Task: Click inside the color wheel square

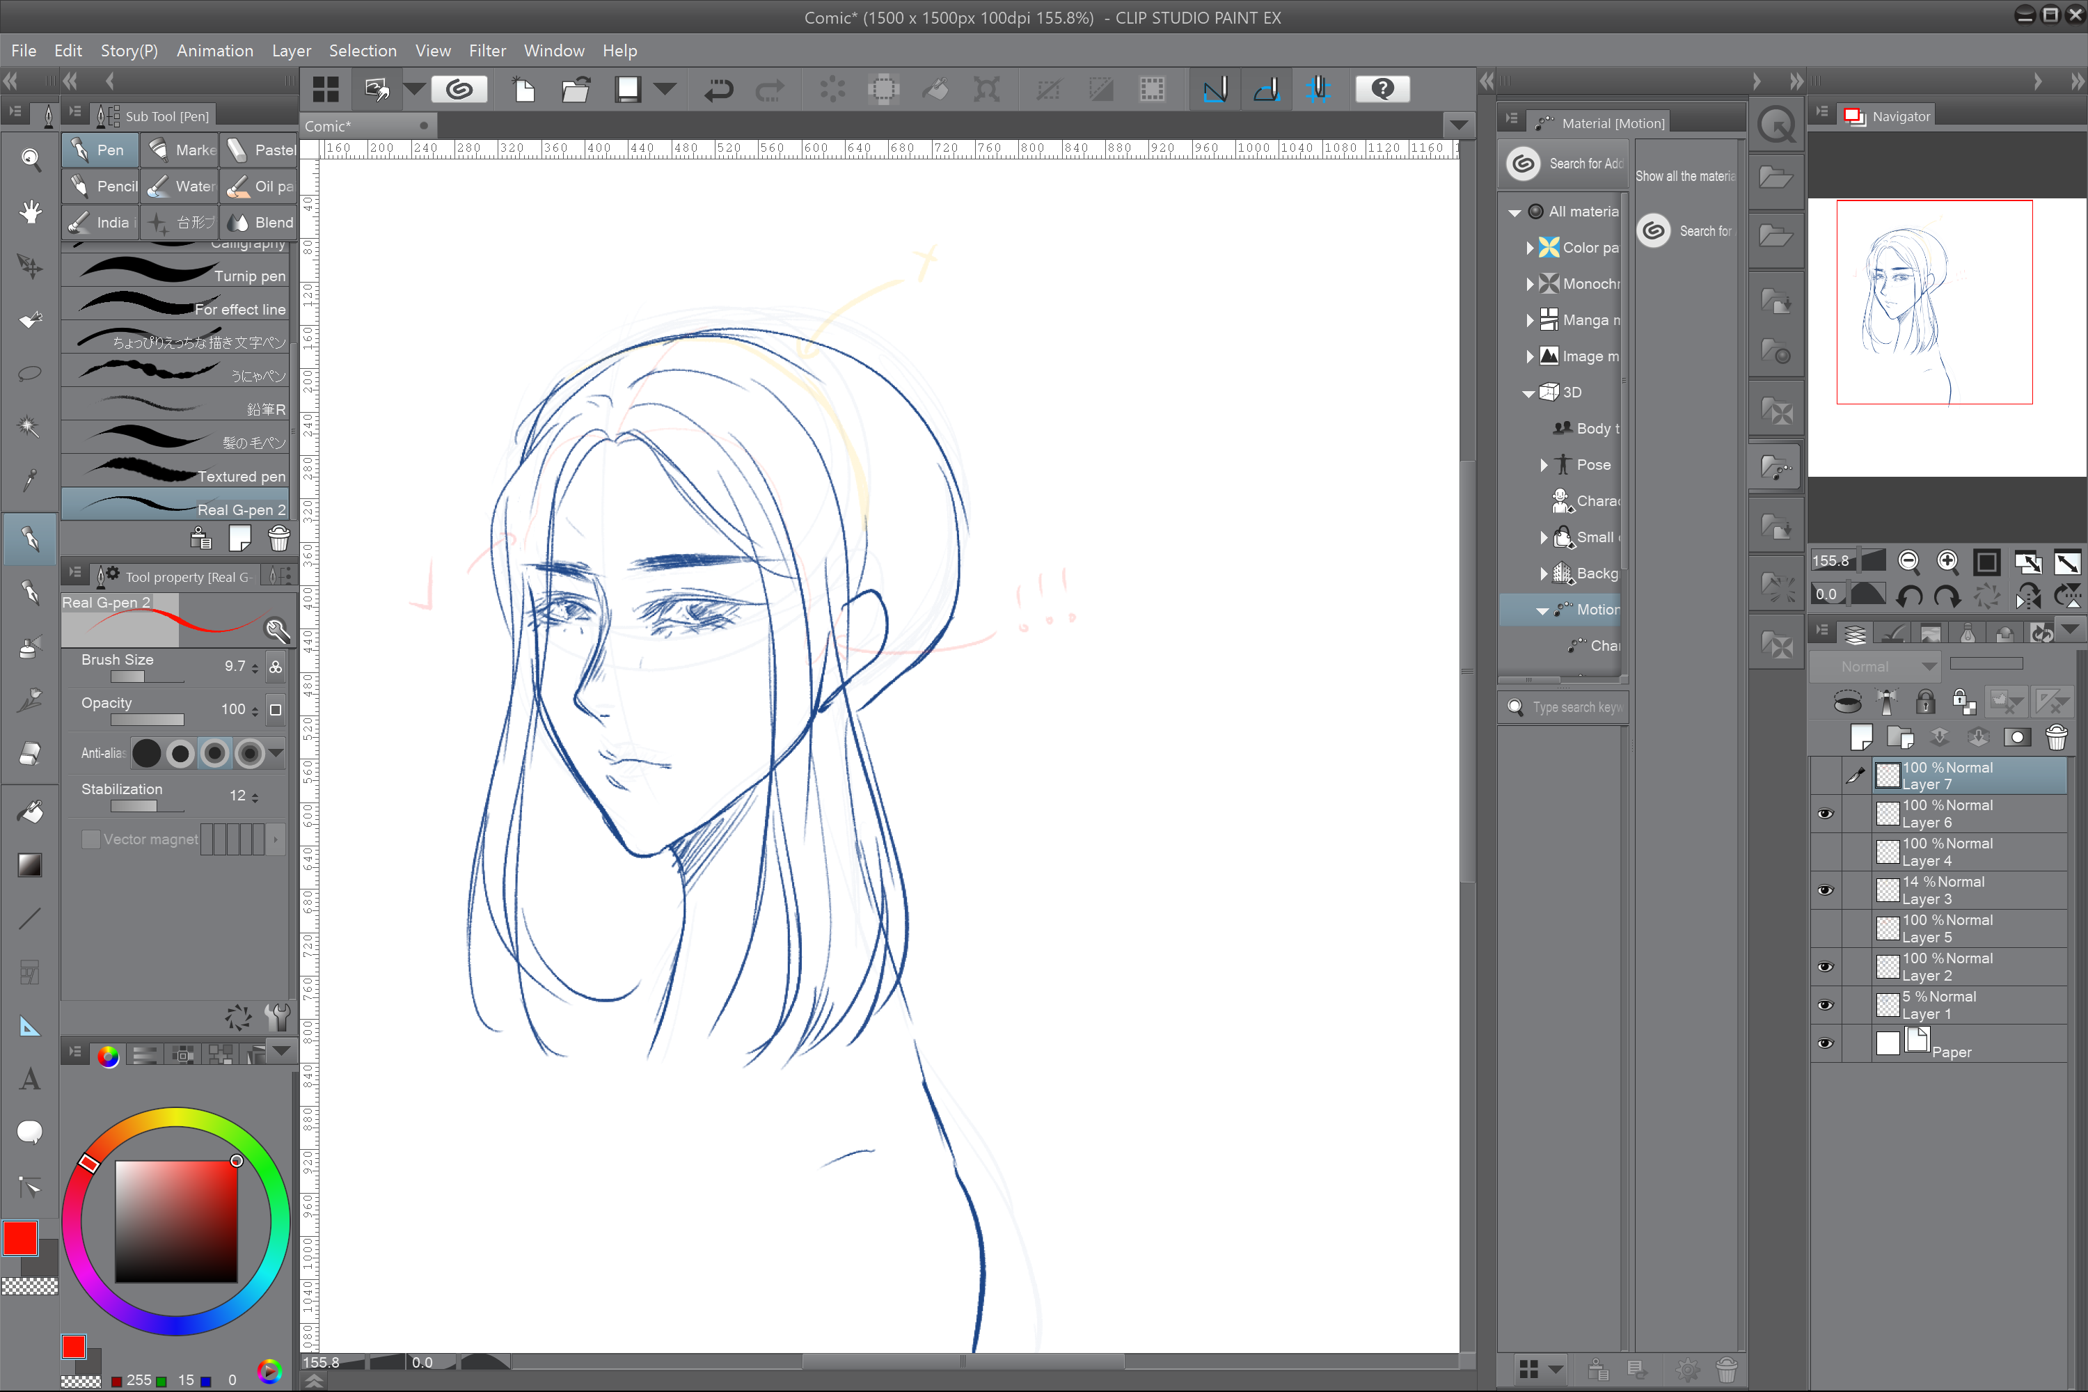Action: [176, 1221]
